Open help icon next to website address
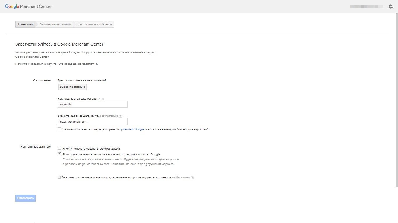Viewport: 398px width, 223px height. (x=121, y=116)
